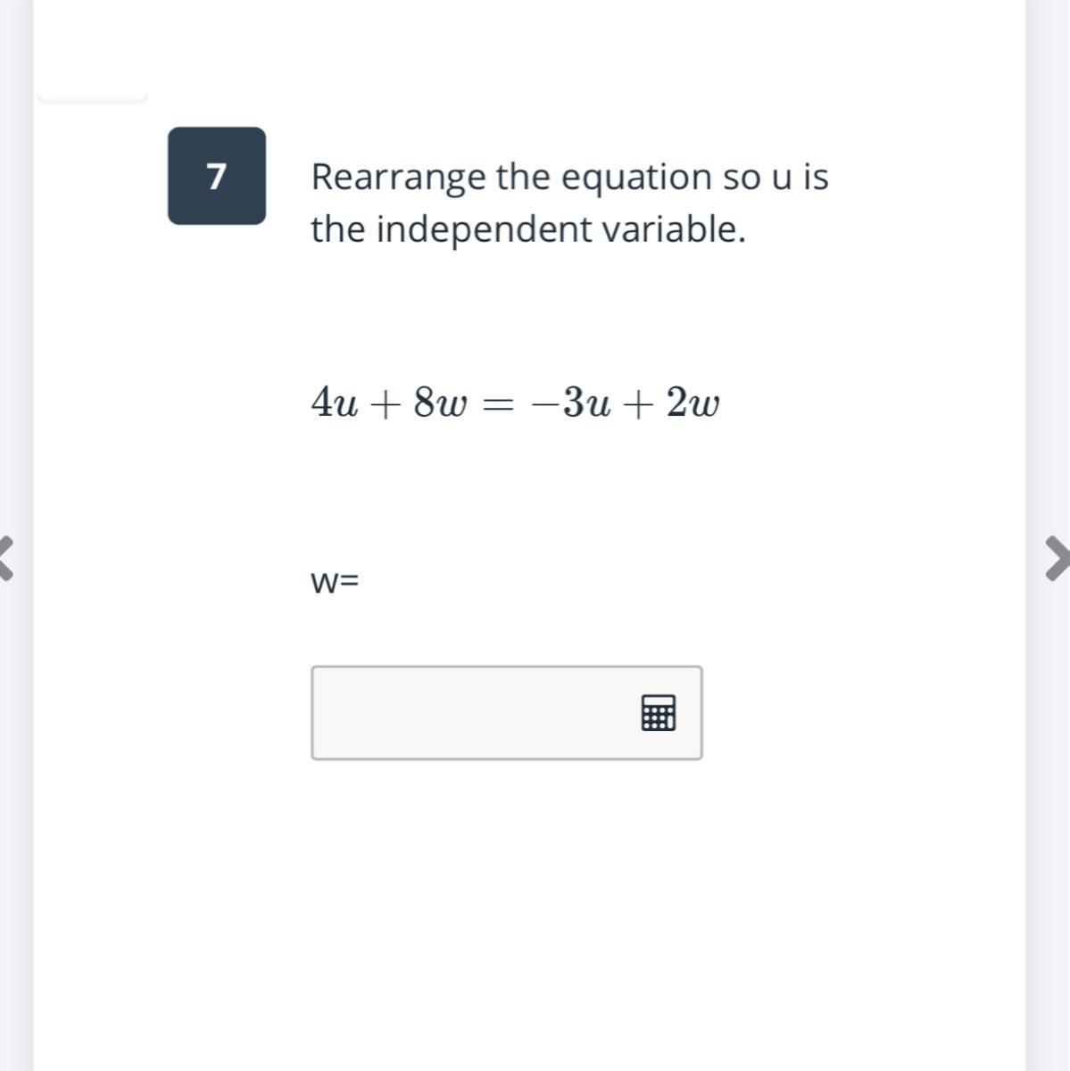
Task: Go back with the previous question arrow
Action: 8,558
